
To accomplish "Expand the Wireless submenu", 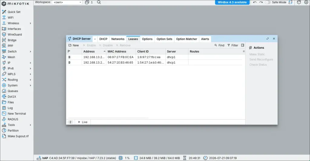I will pyautogui.click(x=31, y=23).
